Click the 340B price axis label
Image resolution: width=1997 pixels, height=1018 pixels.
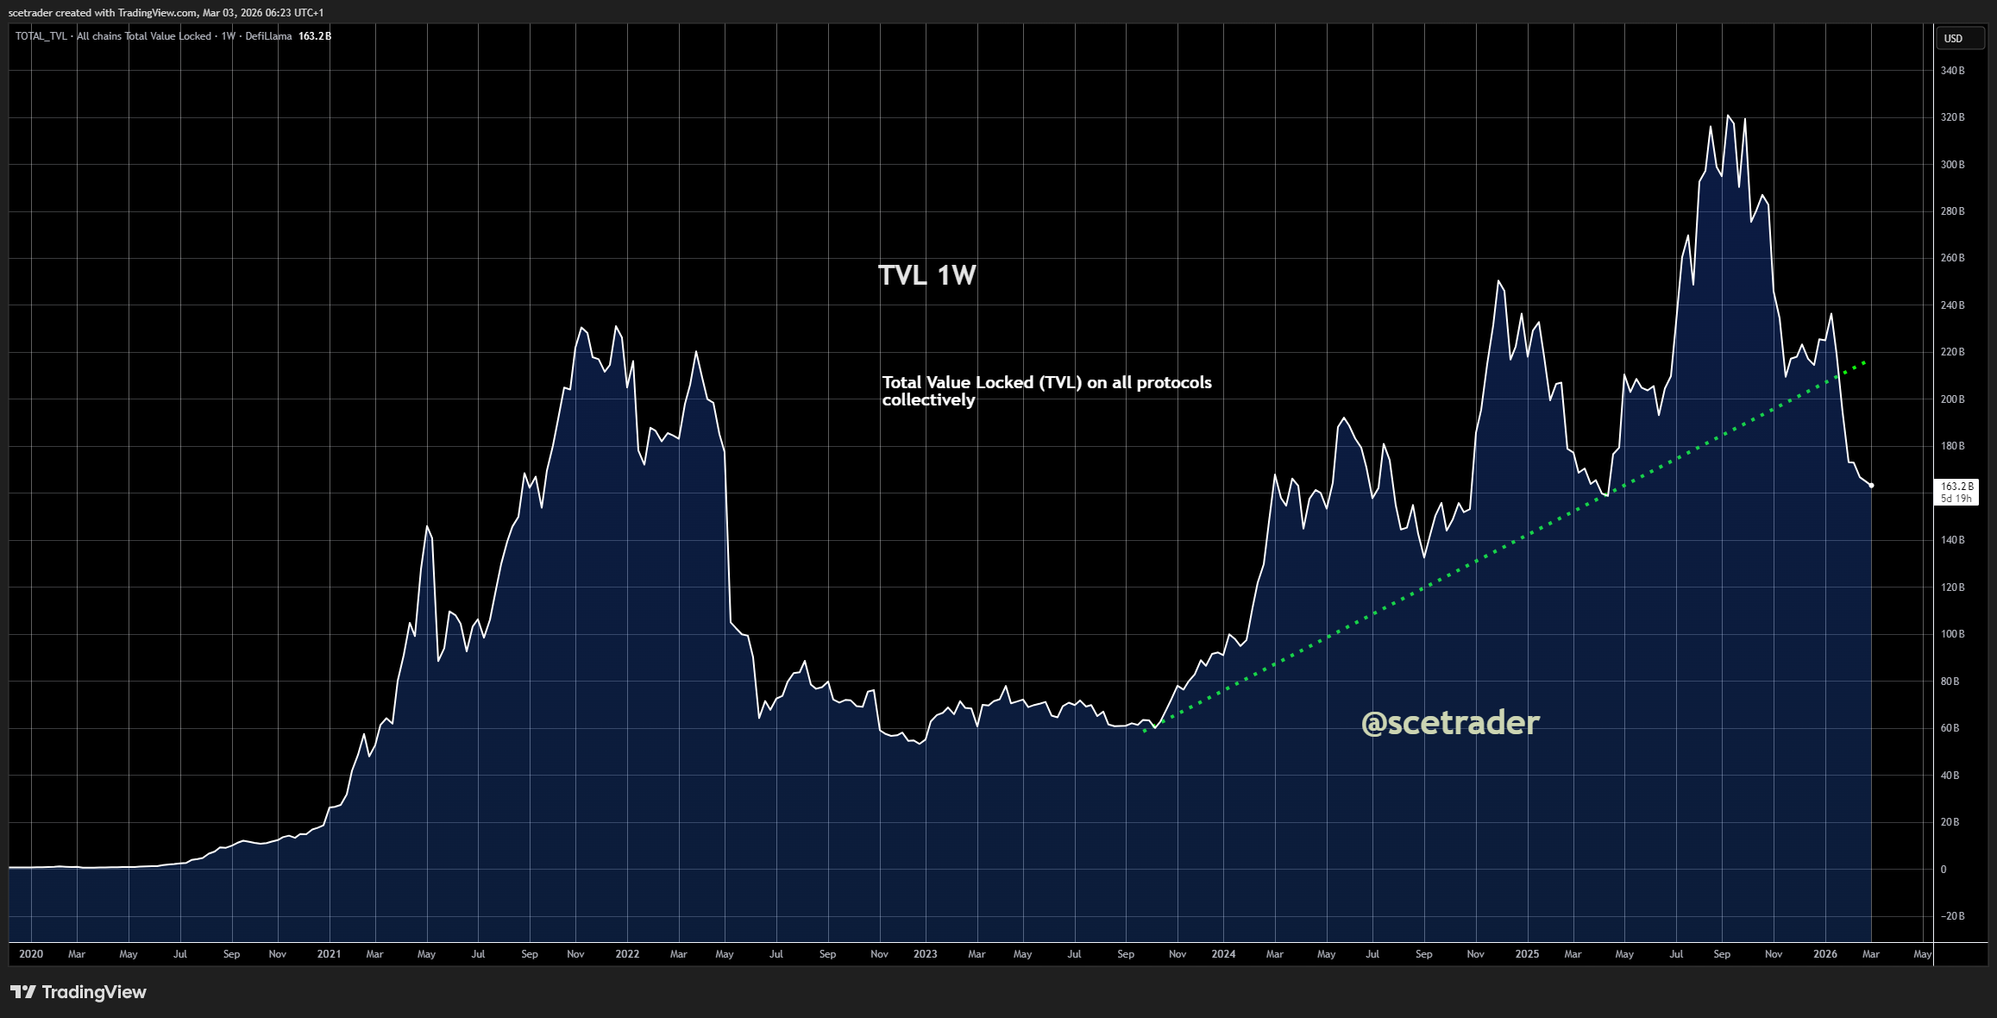pyautogui.click(x=1952, y=71)
